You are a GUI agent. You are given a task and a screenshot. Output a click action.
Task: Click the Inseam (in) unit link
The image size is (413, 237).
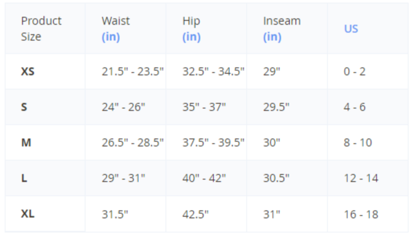[x=272, y=37]
